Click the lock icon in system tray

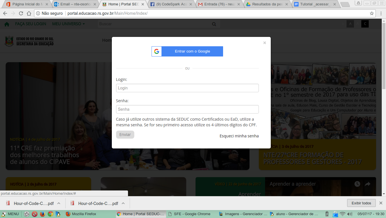pyautogui.click(x=335, y=214)
